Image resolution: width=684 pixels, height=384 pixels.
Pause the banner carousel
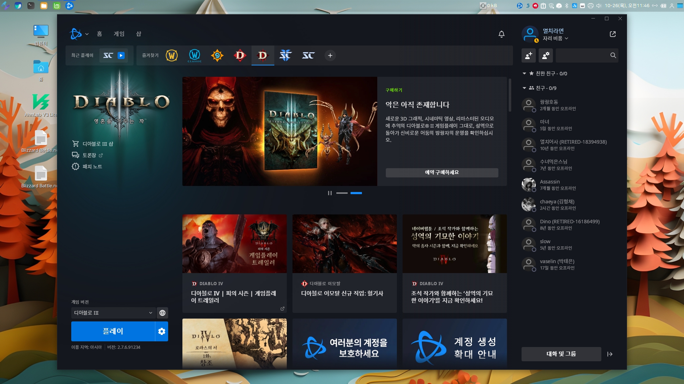pyautogui.click(x=330, y=193)
